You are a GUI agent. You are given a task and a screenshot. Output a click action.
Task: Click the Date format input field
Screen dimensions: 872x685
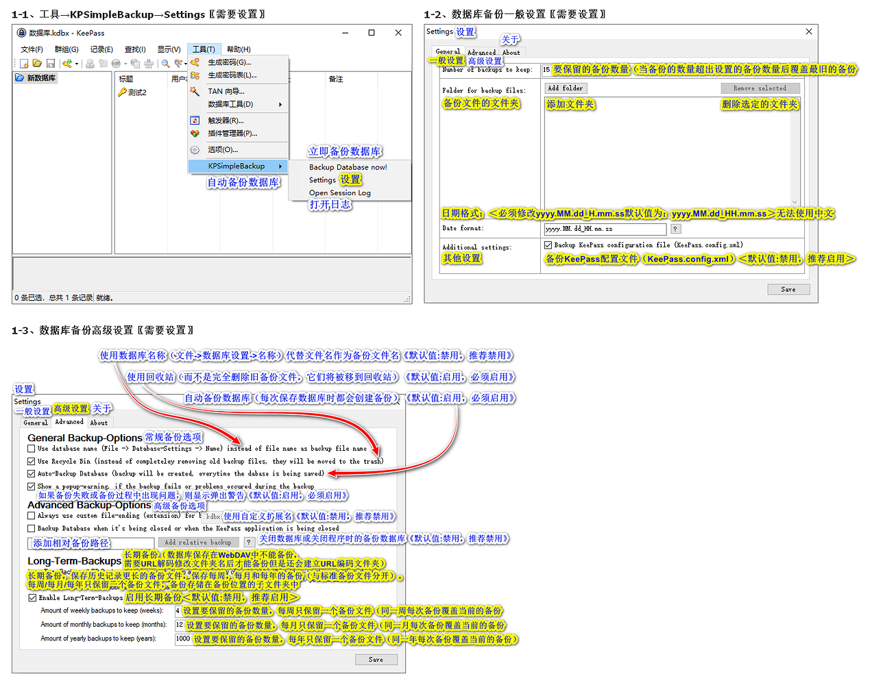605,229
